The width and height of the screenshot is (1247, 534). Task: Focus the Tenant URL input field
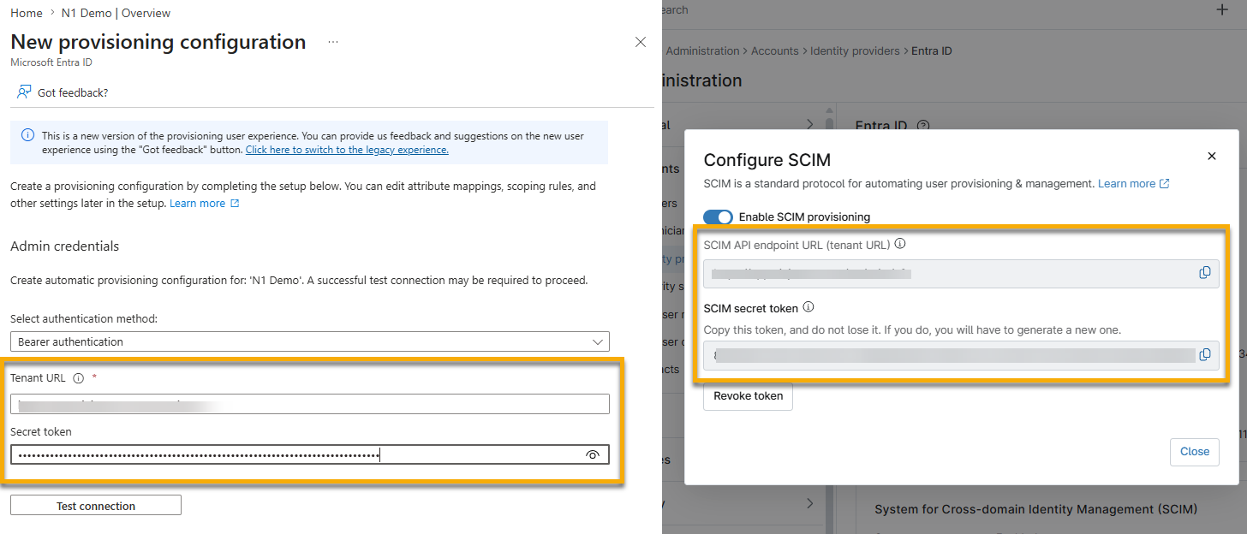310,404
